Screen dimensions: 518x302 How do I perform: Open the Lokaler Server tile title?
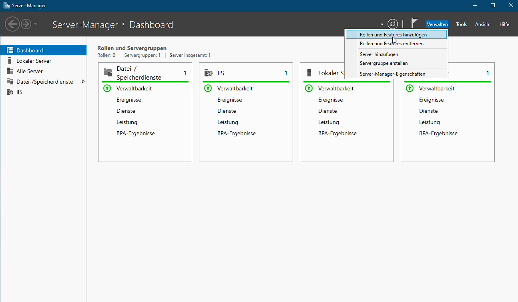click(331, 73)
